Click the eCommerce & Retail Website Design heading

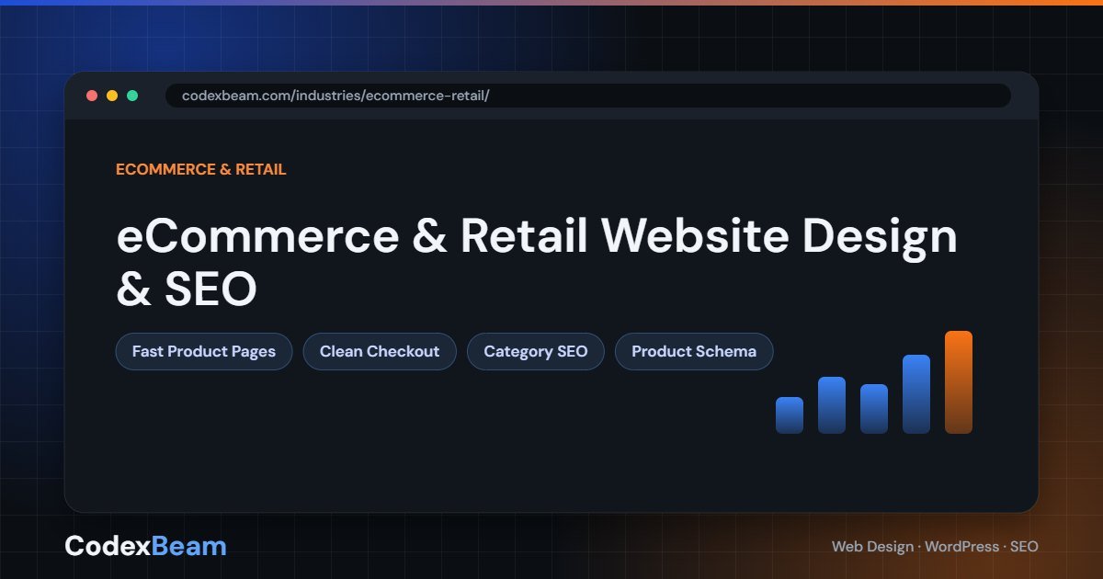pyautogui.click(x=537, y=262)
